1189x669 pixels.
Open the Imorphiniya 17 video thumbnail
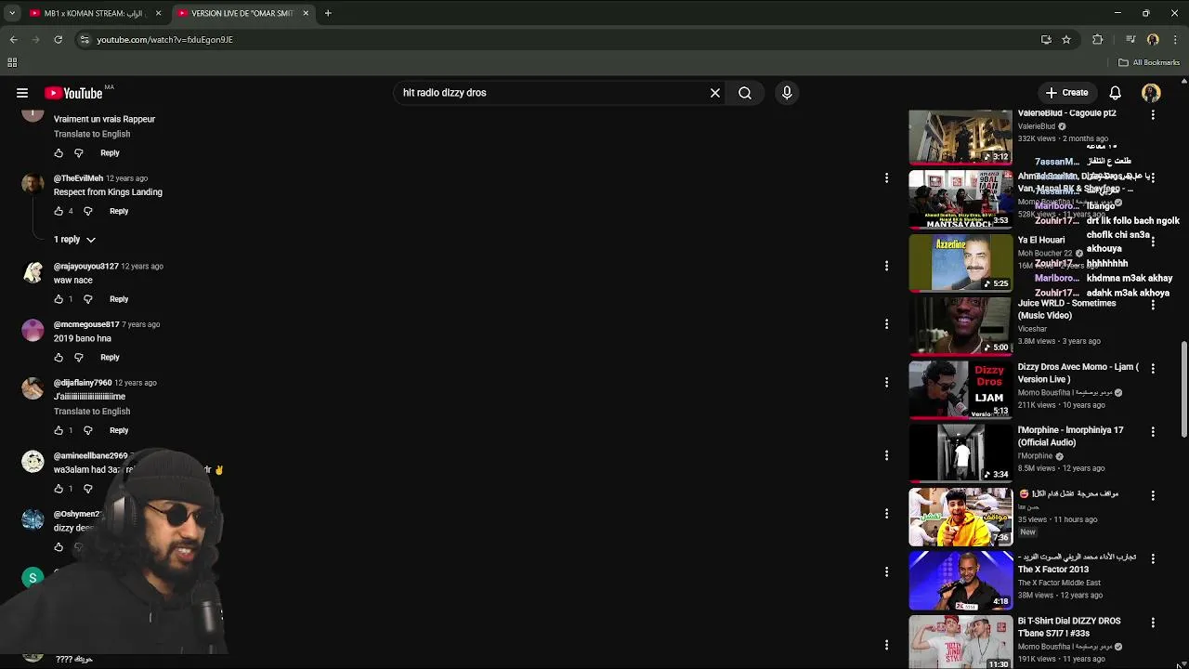click(x=960, y=453)
